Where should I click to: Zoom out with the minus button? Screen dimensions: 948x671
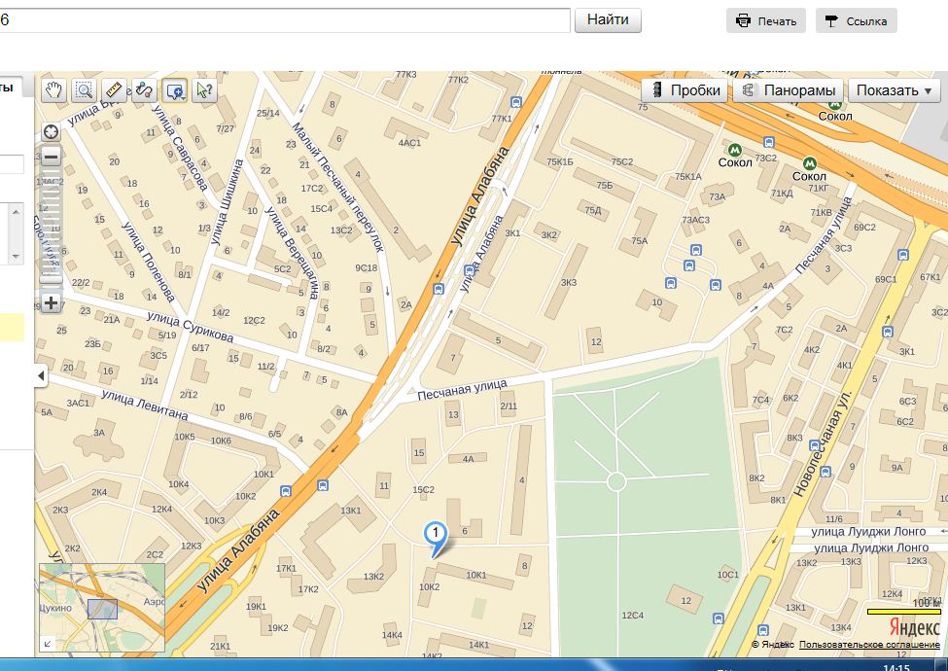(x=52, y=157)
